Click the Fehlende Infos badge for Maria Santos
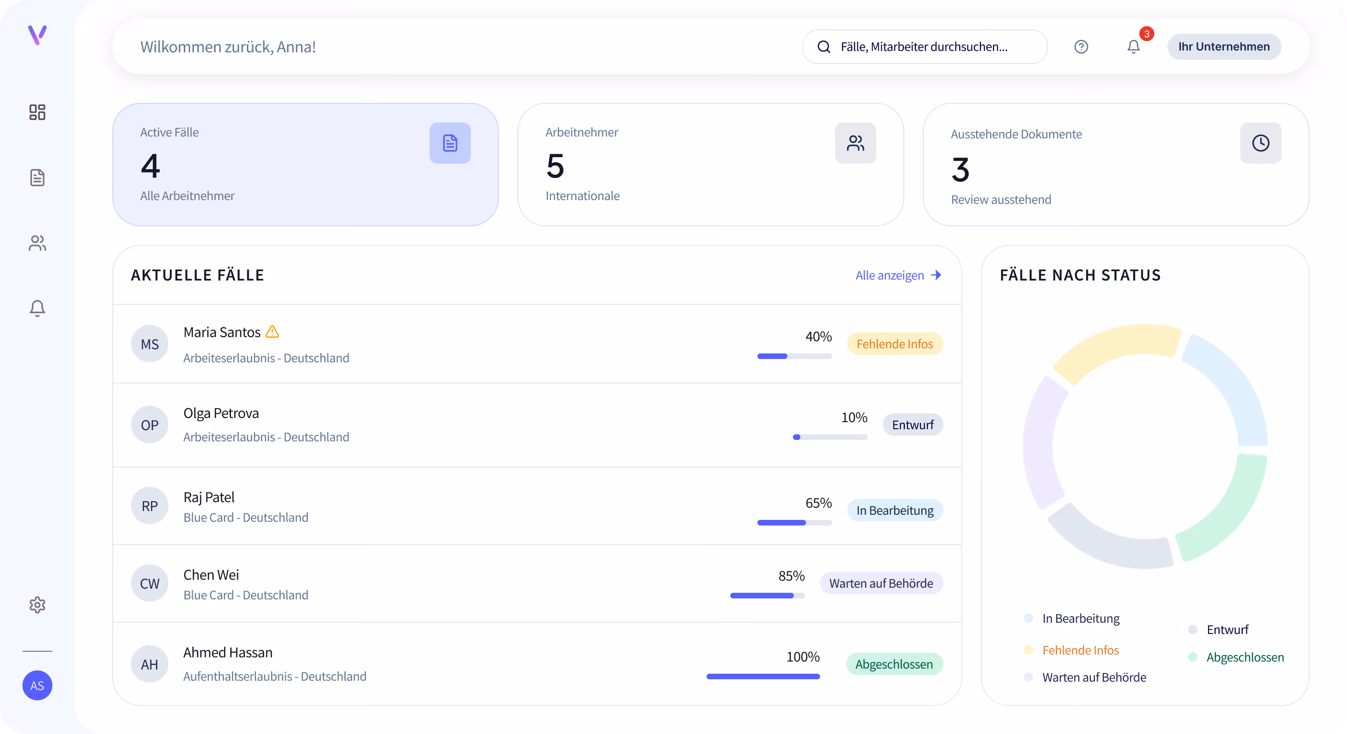 (x=895, y=344)
